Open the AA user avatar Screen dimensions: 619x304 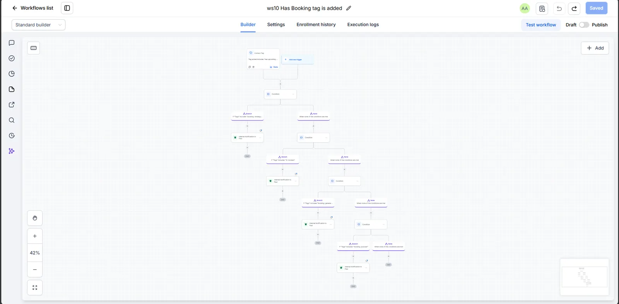click(x=525, y=8)
